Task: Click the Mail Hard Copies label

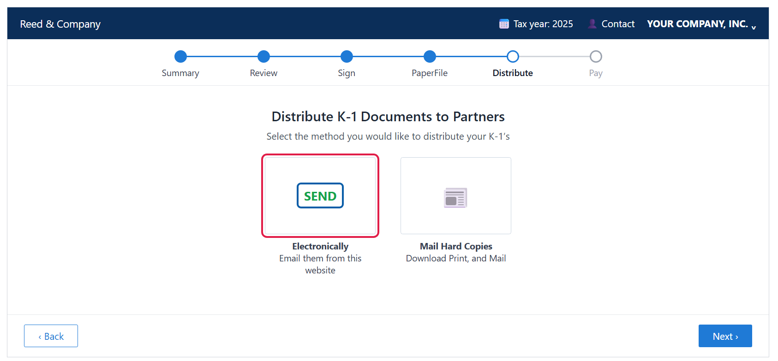Action: point(456,246)
